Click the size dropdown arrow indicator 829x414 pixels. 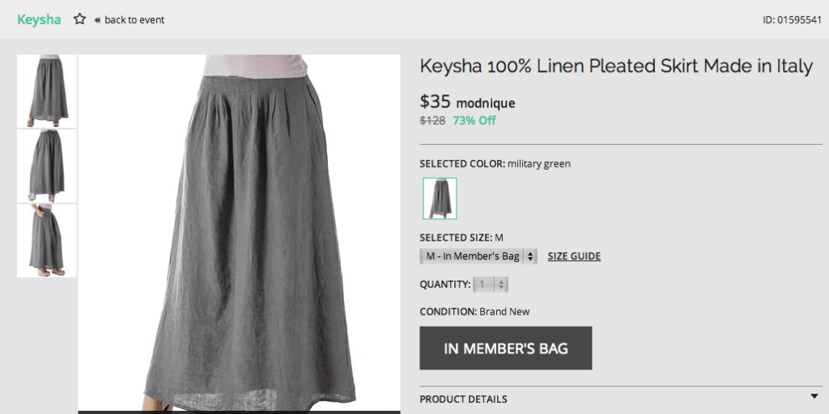(530, 256)
